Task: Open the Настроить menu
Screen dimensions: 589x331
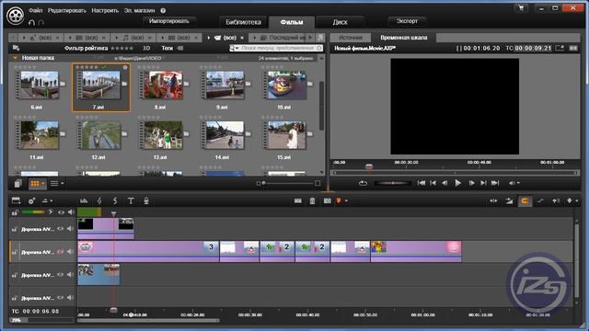Action: [x=105, y=10]
